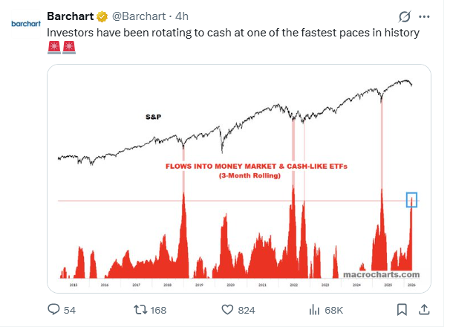Click the 68K views count
The image size is (450, 327).
click(336, 310)
